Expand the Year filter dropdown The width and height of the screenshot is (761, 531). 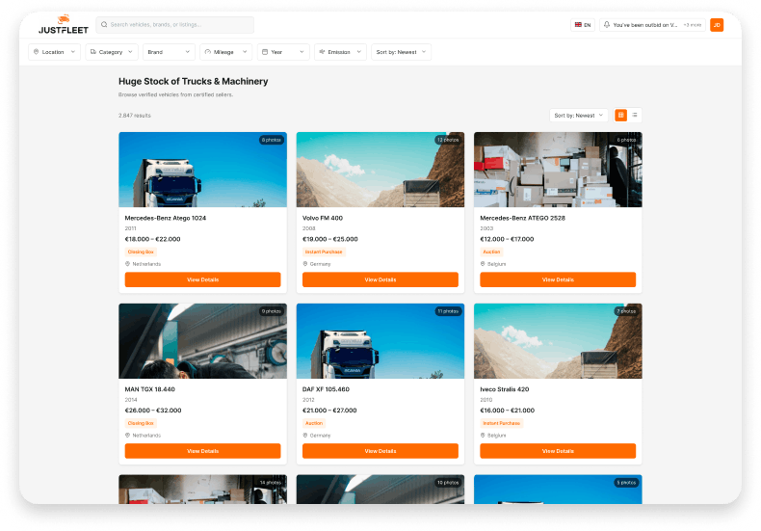tap(283, 52)
